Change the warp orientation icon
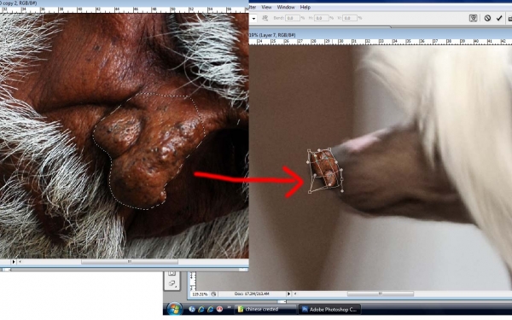Image resolution: width=512 pixels, height=320 pixels. tap(265, 18)
